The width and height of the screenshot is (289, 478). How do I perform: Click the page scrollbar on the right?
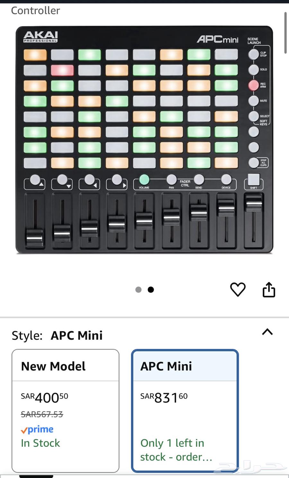pyautogui.click(x=285, y=32)
